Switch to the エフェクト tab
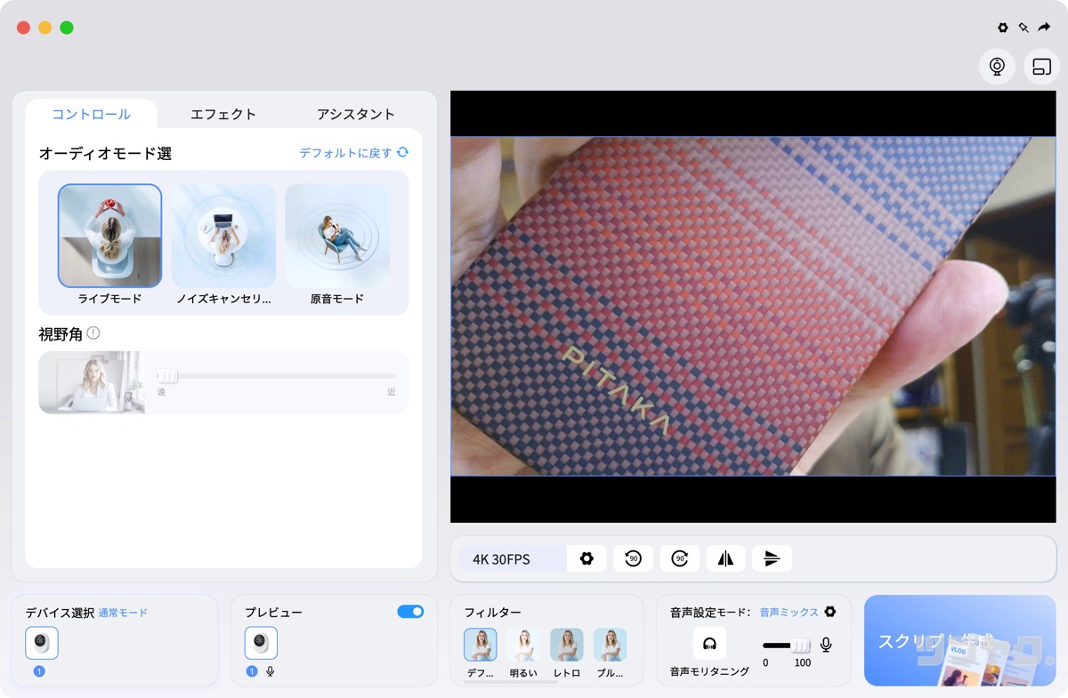 pos(223,114)
